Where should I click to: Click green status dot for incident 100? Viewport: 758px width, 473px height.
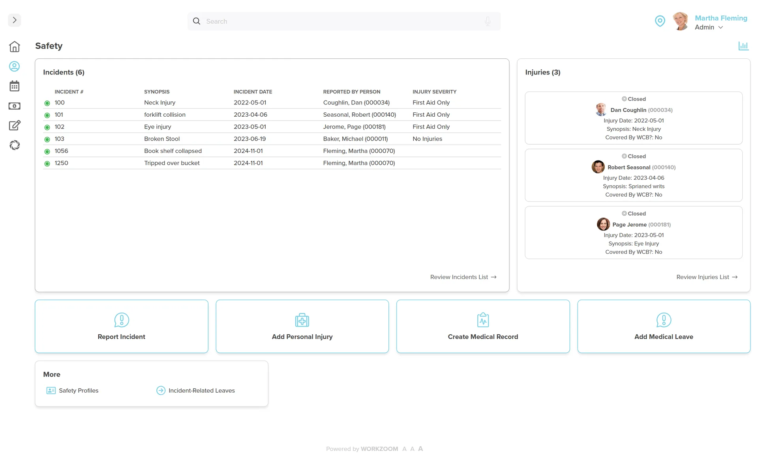[47, 103]
